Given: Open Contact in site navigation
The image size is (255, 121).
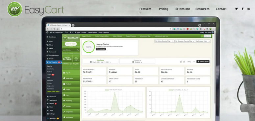Looking at the screenshot, I should tap(221, 9).
